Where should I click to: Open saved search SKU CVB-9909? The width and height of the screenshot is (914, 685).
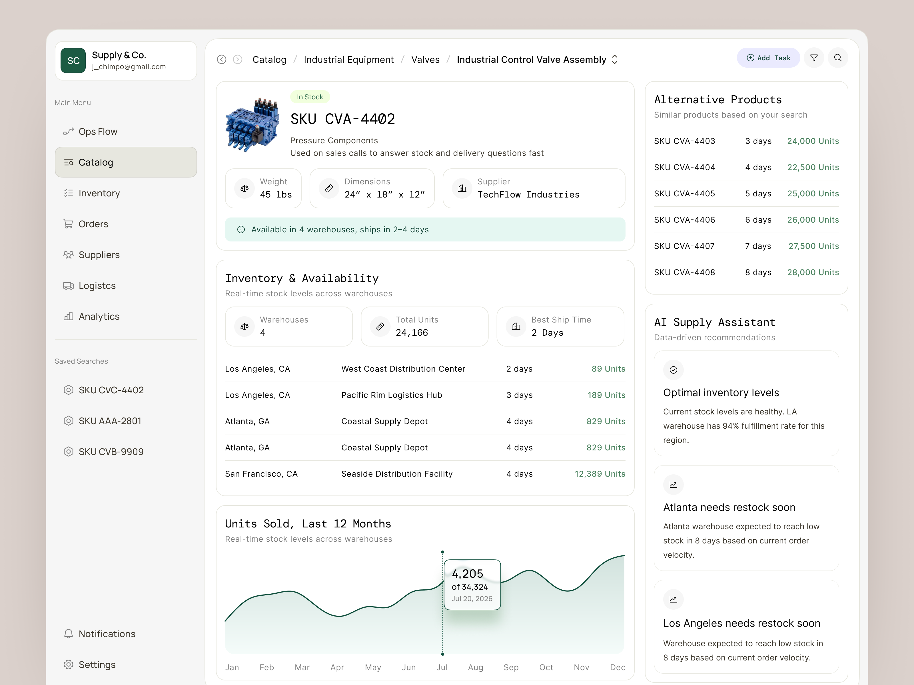(126, 452)
